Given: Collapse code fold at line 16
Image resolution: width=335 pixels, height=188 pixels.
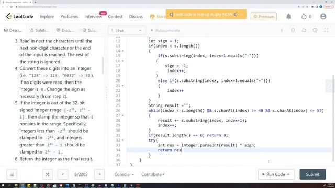Looking at the screenshot, I should pos(122,61).
